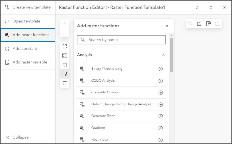Image resolution: width=232 pixels, height=144 pixels.
Task: Add the Binary Thresholding function
Action: coord(161,69)
